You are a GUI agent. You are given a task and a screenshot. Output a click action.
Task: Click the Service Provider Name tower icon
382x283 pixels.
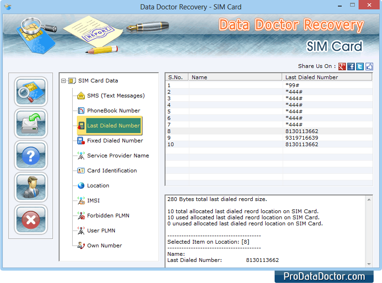(x=81, y=156)
